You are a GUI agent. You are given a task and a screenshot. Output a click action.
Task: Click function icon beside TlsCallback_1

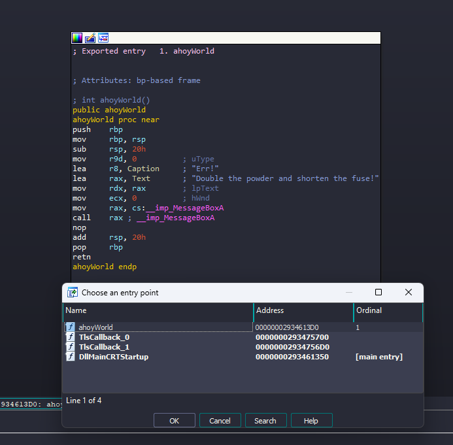(x=71, y=347)
